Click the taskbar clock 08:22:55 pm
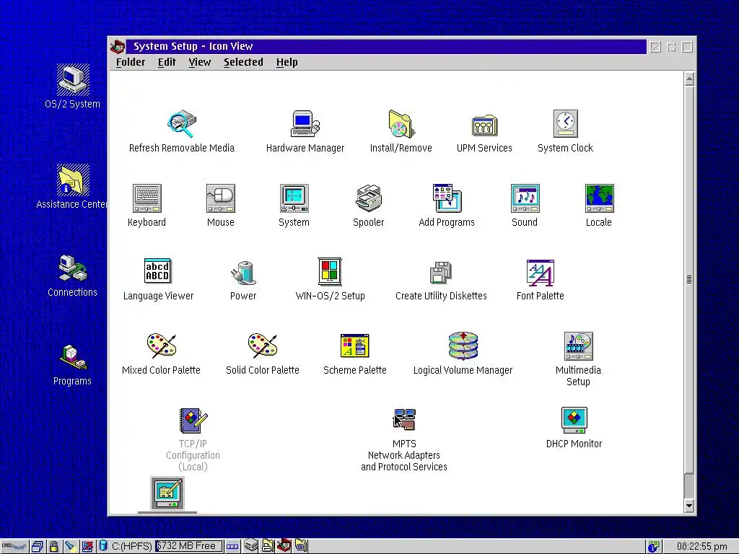The width and height of the screenshot is (739, 554). click(701, 547)
